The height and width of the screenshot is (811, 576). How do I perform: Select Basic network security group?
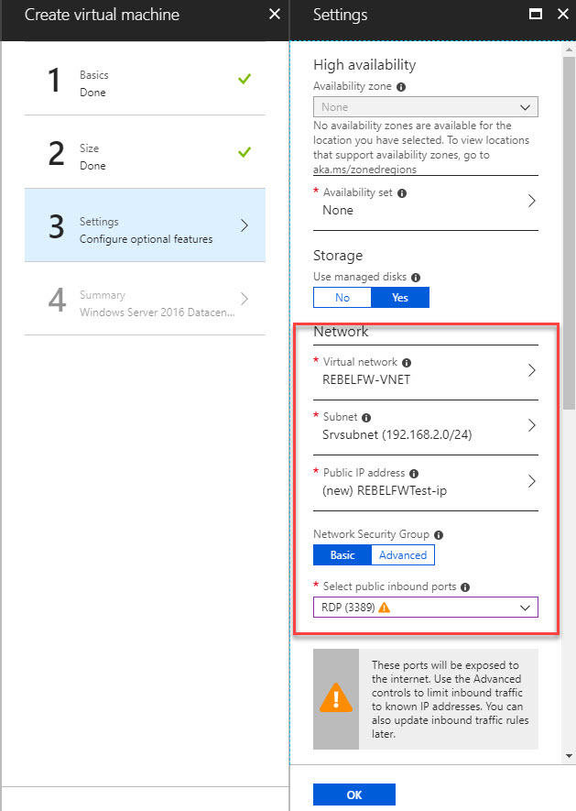pyautogui.click(x=342, y=555)
